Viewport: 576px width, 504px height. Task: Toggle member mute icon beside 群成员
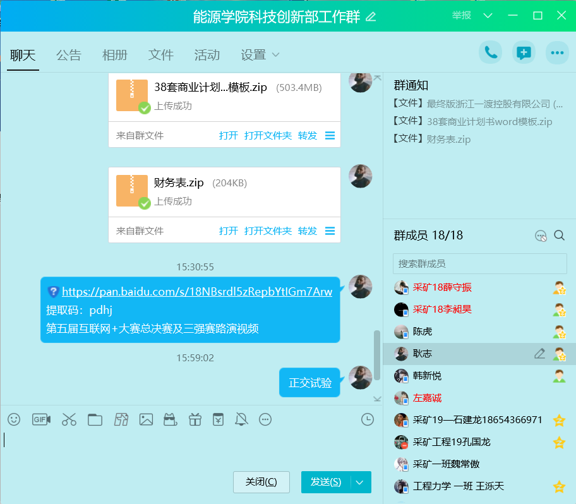point(540,236)
